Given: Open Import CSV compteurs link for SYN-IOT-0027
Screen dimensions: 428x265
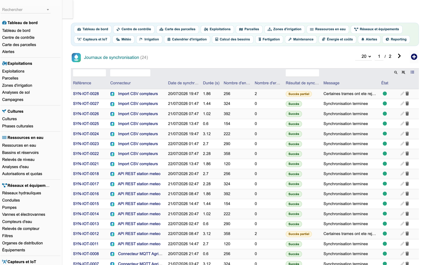Looking at the screenshot, I should coord(138,104).
